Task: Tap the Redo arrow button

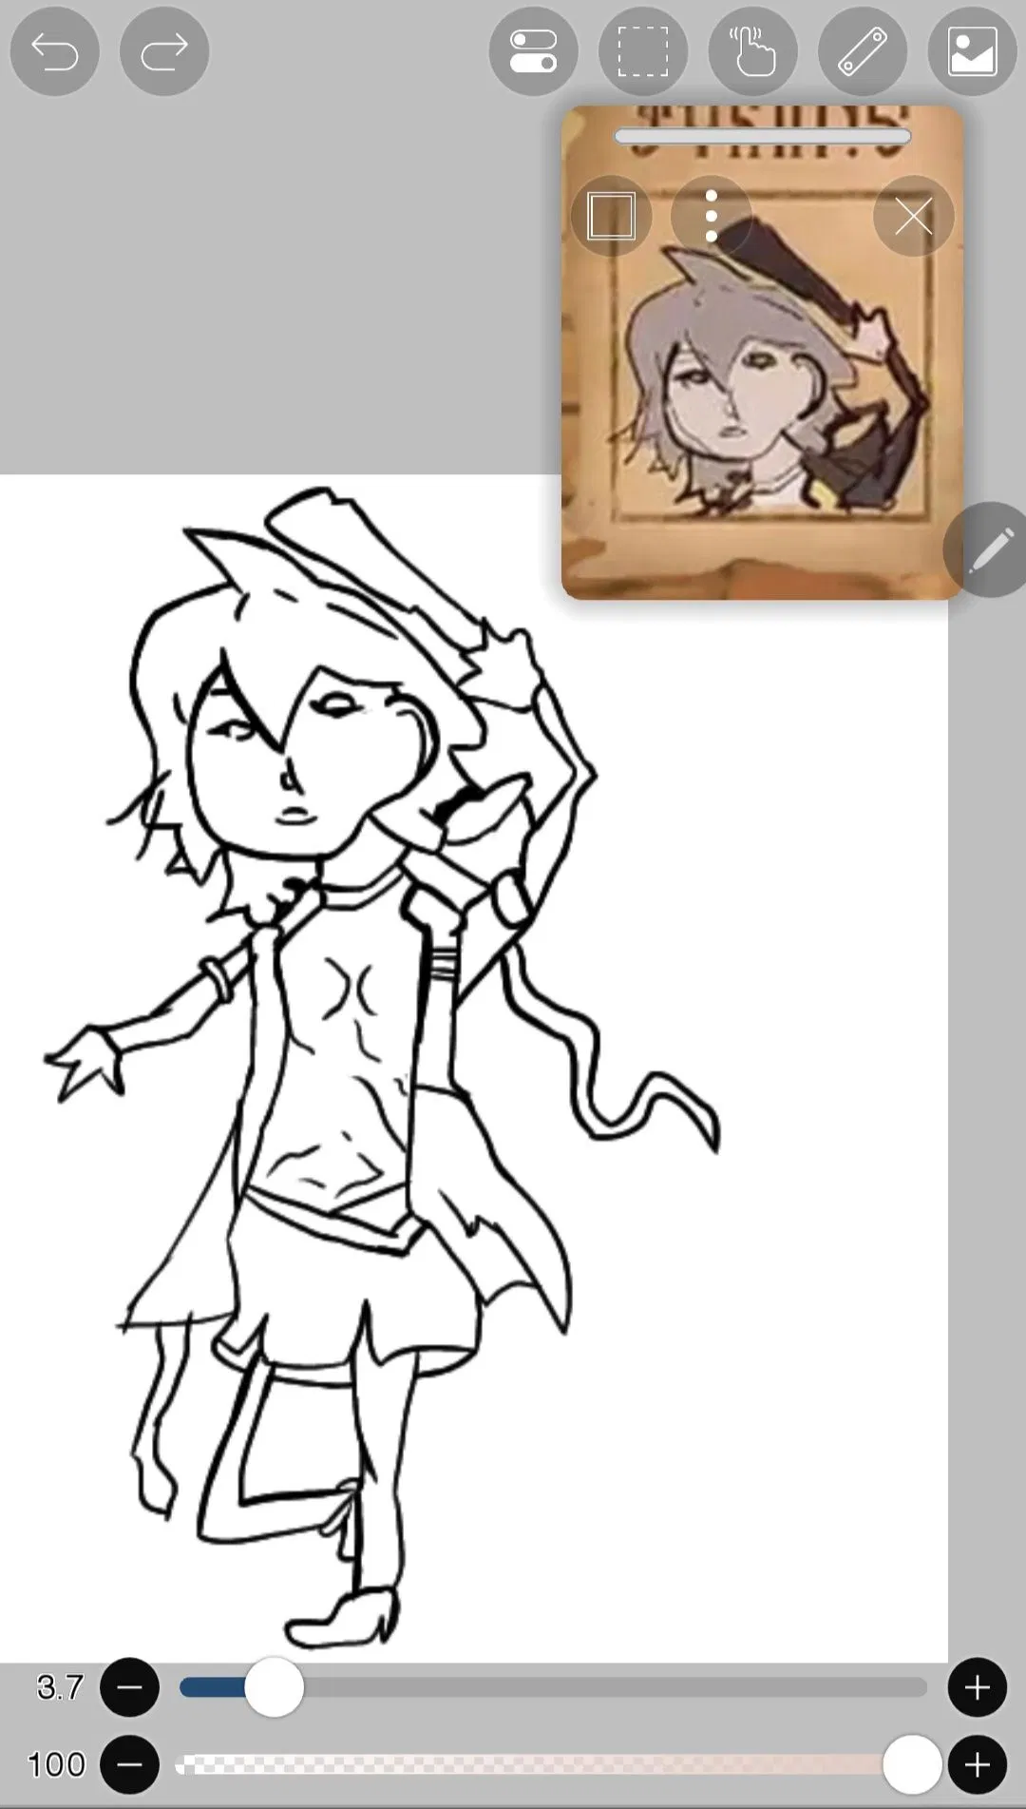Action: coord(164,51)
